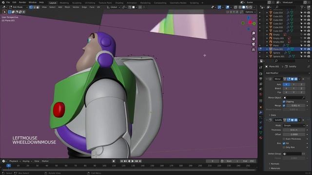This screenshot has width=312, height=175.
Task: Open the Object properties tab icon
Action: pos(261,107)
